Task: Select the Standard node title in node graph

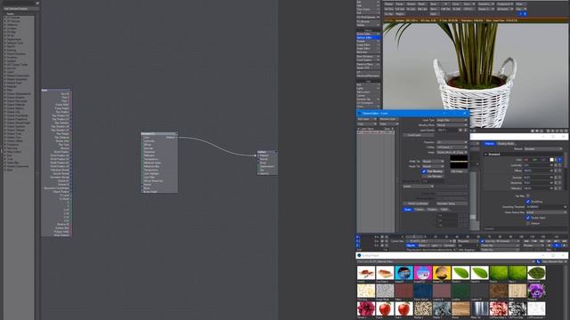Action: [x=159, y=133]
